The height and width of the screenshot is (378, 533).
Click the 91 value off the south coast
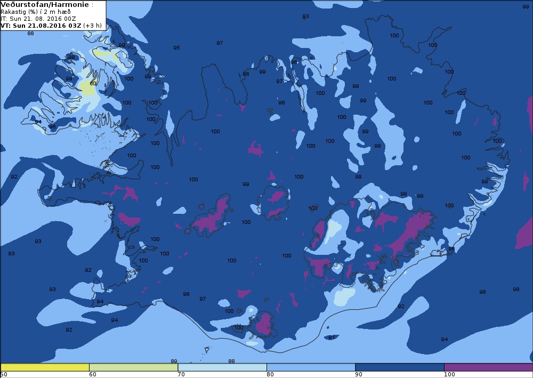click(x=332, y=337)
